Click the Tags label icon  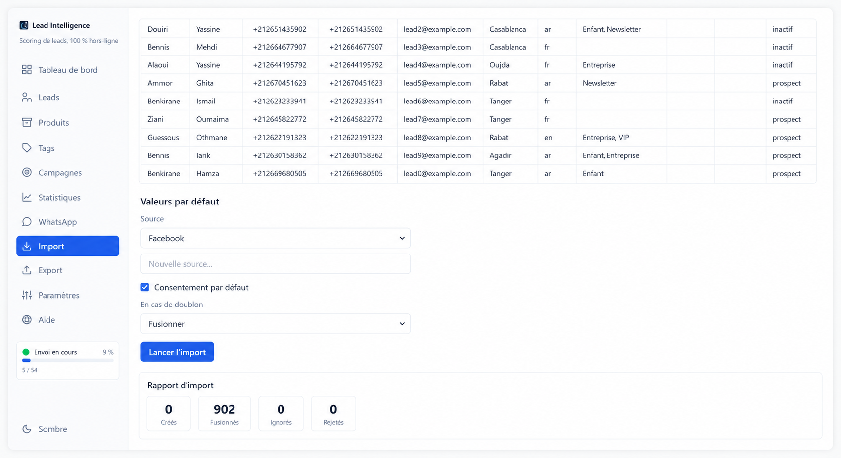(27, 148)
